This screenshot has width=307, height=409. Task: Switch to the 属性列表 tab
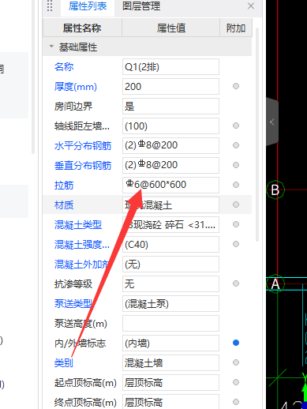pos(88,6)
